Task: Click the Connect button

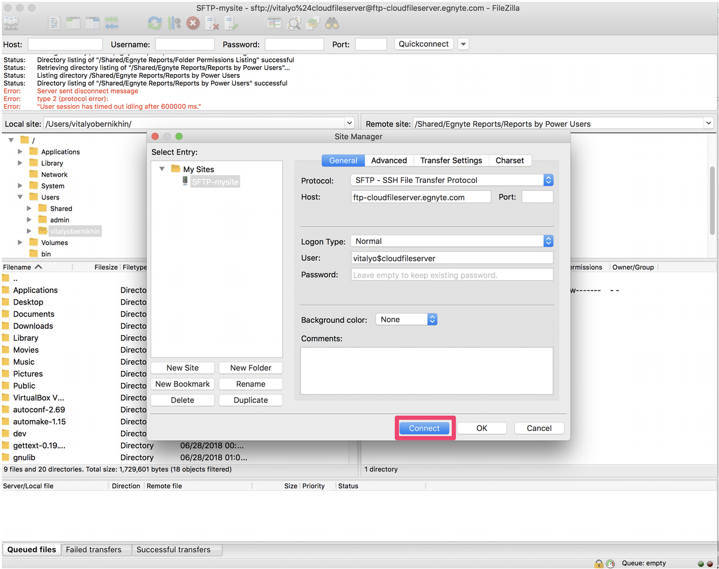Action: pos(424,428)
